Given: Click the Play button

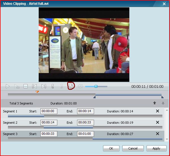Looking at the screenshot, I should 8,86.
